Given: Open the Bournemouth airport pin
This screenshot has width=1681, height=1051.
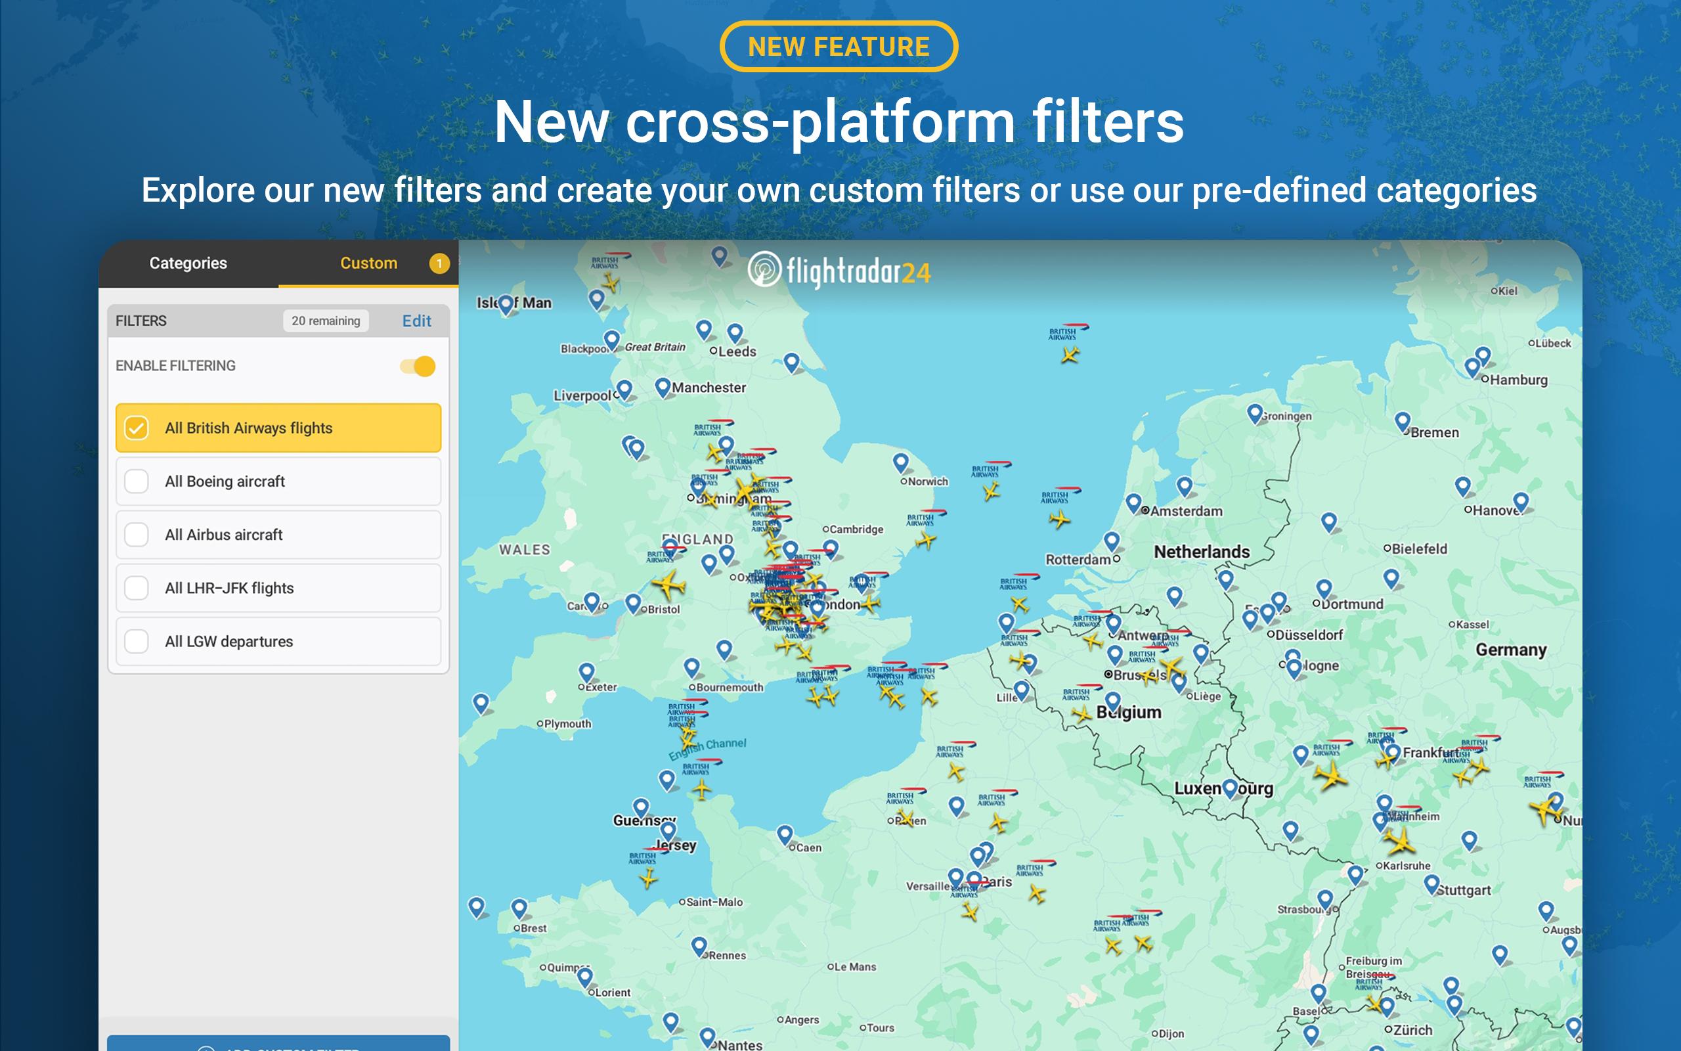Looking at the screenshot, I should [x=691, y=667].
